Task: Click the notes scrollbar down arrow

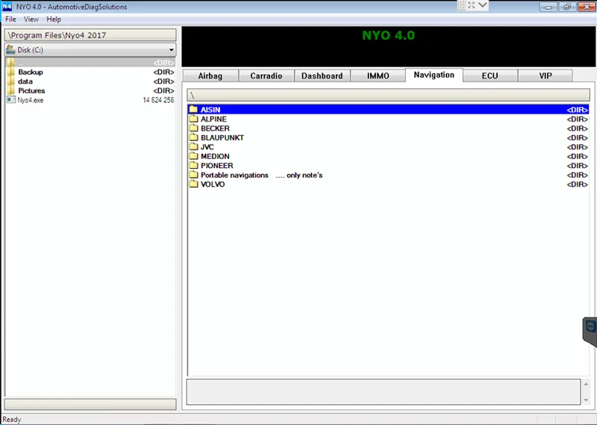Action: pos(586,400)
